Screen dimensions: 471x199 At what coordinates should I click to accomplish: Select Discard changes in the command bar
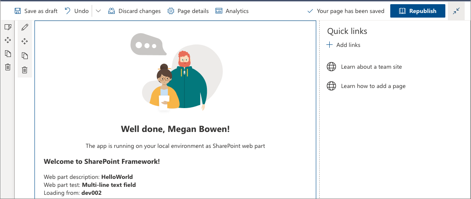point(134,11)
